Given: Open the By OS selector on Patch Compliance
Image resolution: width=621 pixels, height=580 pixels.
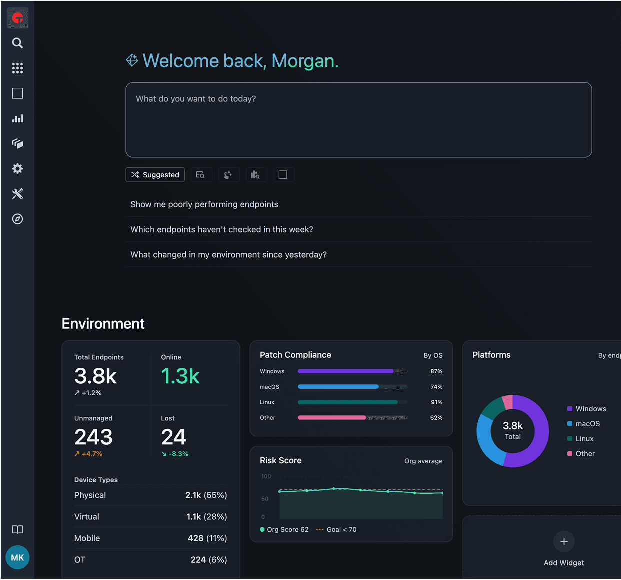Looking at the screenshot, I should coord(433,355).
